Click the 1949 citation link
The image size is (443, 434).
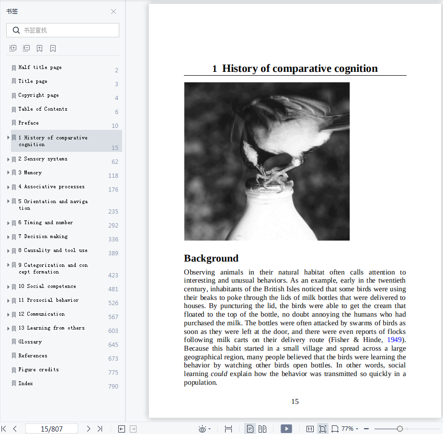pyautogui.click(x=394, y=340)
